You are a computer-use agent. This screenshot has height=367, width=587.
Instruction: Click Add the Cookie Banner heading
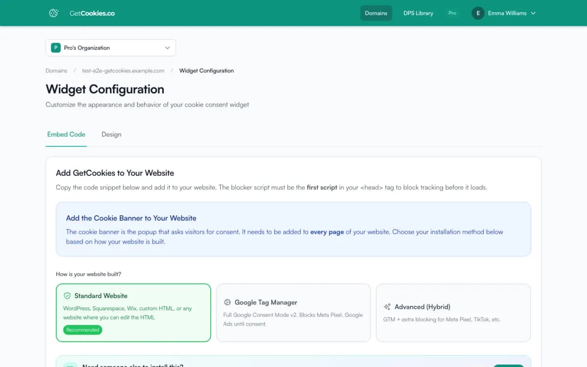(x=131, y=218)
